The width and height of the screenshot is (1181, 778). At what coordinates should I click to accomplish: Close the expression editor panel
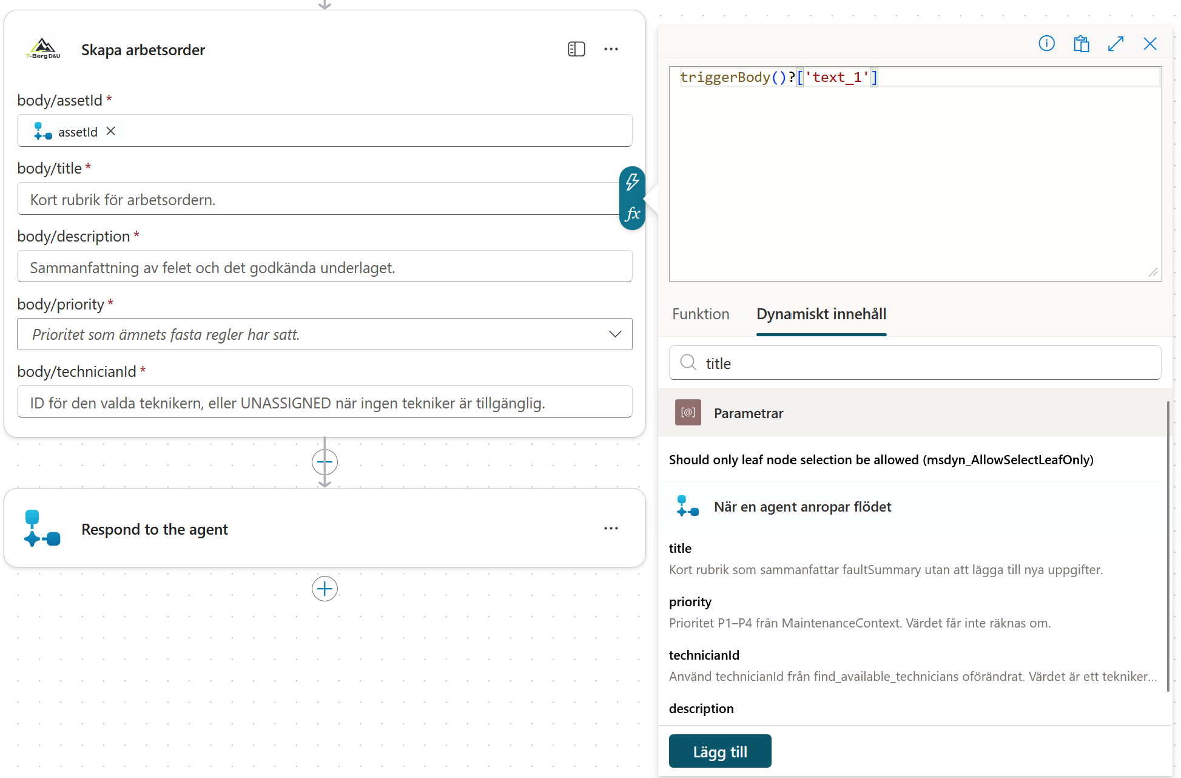[x=1149, y=44]
